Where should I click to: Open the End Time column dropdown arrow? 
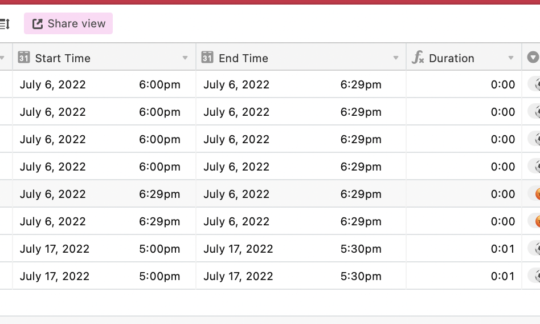click(x=396, y=58)
